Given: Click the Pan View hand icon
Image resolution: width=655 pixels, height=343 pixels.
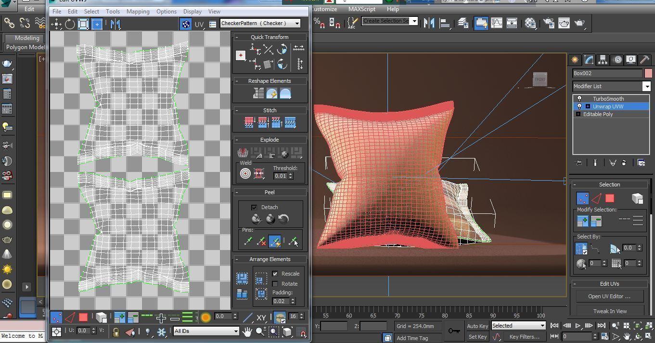Looking at the screenshot, I should (x=247, y=331).
